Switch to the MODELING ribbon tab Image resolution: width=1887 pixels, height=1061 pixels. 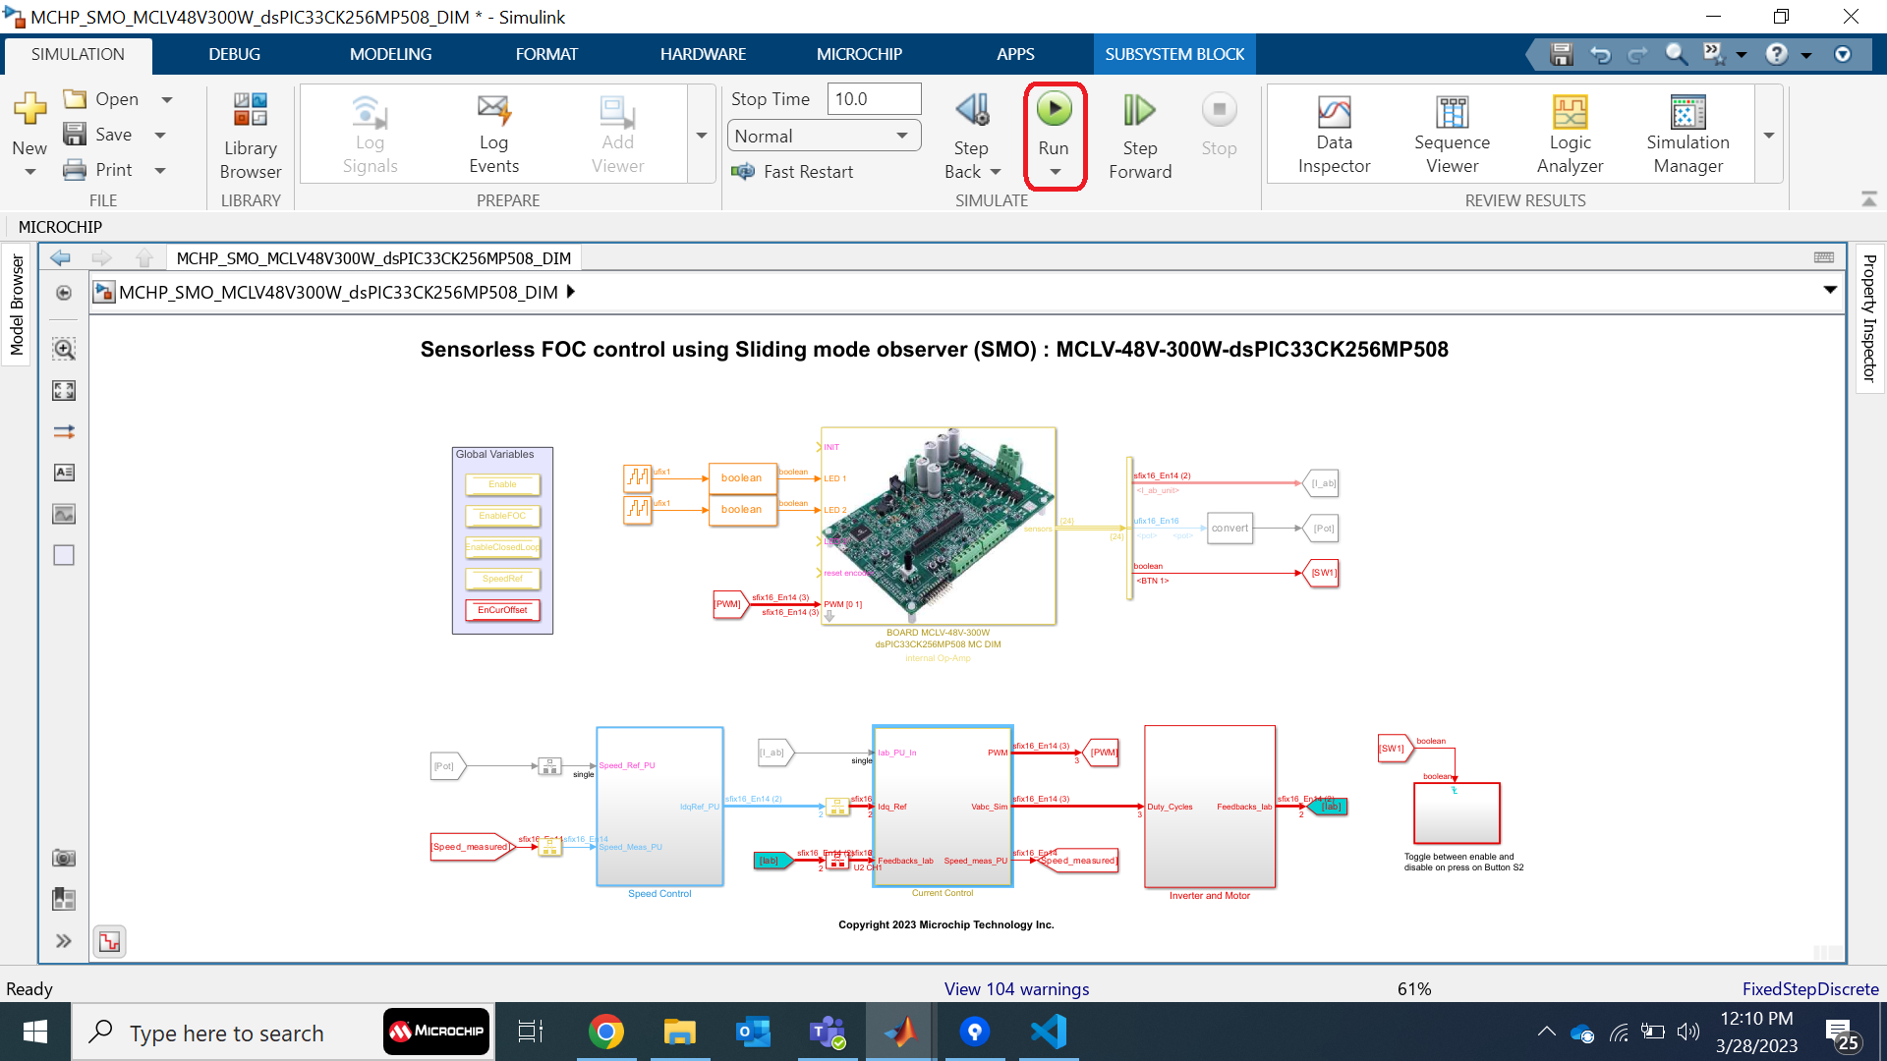390,54
